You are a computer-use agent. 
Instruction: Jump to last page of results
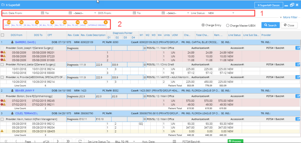click(x=68, y=141)
